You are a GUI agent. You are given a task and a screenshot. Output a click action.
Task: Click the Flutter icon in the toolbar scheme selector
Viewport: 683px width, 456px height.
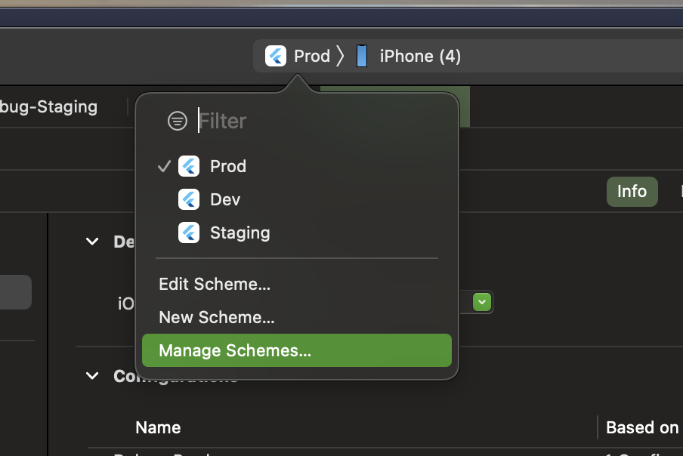275,56
